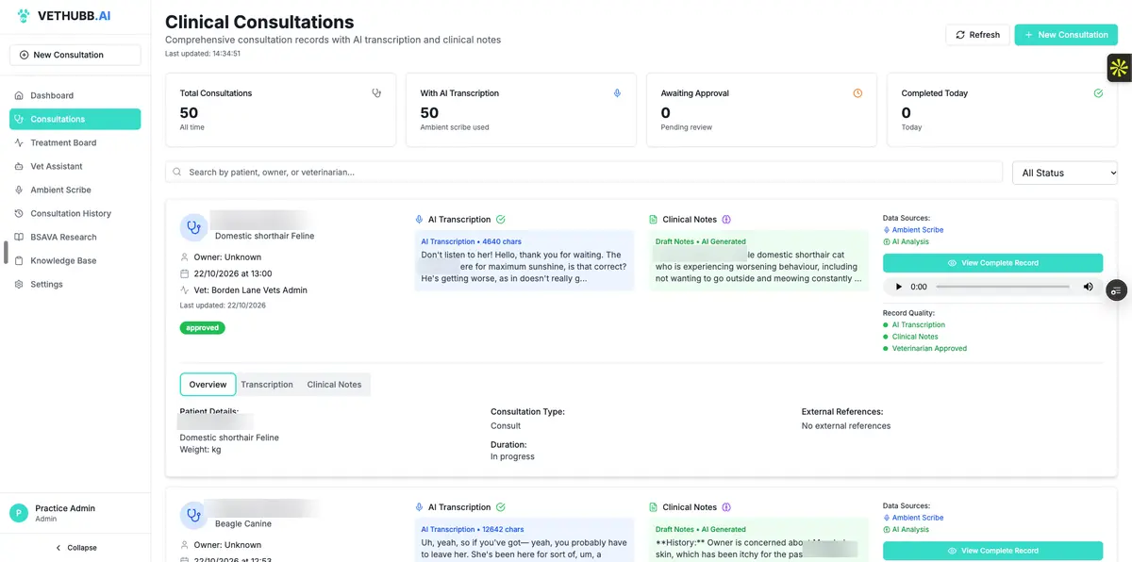Click "22/10/2026 at 13:00" date text

pyautogui.click(x=232, y=273)
